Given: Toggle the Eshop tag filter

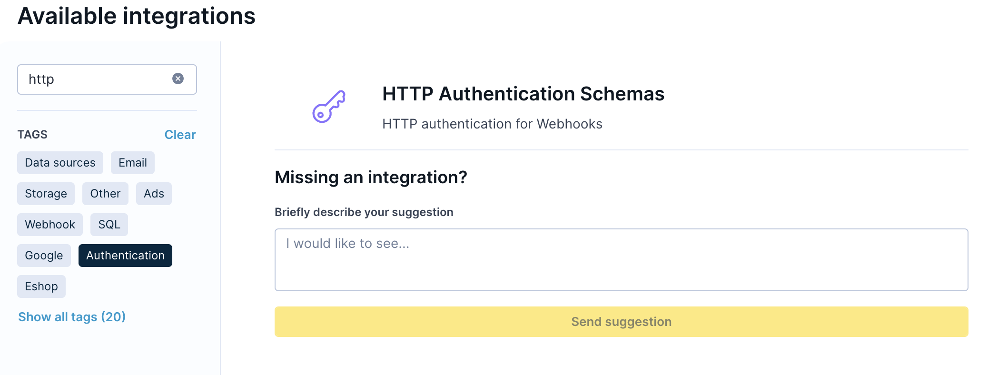Looking at the screenshot, I should tap(41, 286).
